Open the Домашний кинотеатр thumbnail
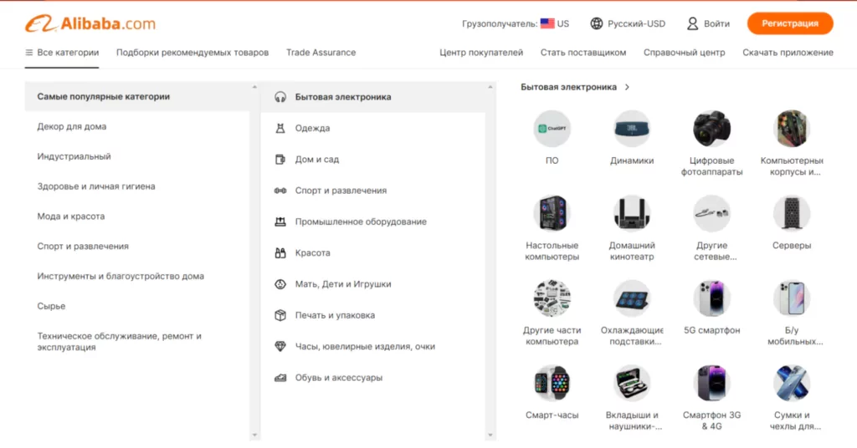The image size is (857, 448). click(632, 213)
